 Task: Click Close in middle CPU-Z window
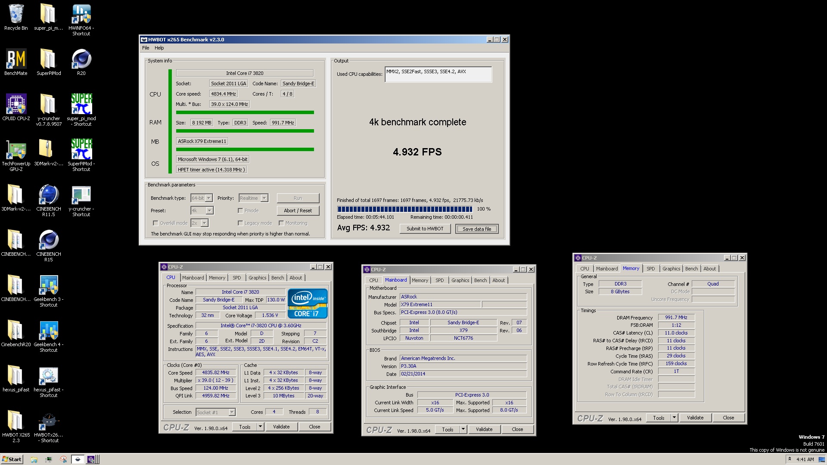[517, 429]
